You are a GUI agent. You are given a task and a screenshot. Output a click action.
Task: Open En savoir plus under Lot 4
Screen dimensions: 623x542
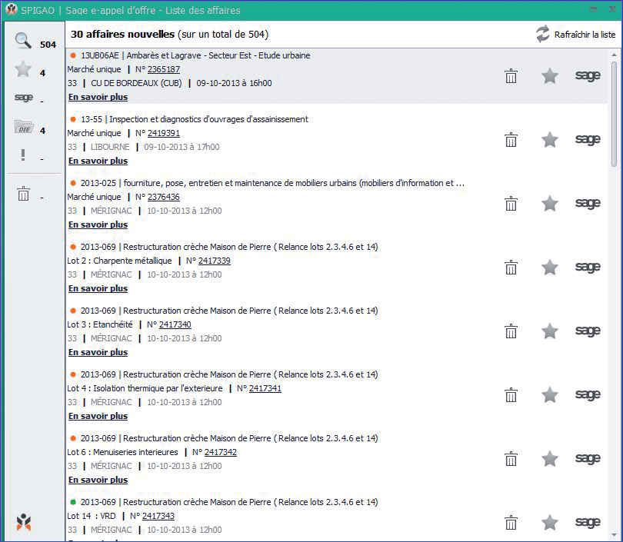tap(98, 416)
